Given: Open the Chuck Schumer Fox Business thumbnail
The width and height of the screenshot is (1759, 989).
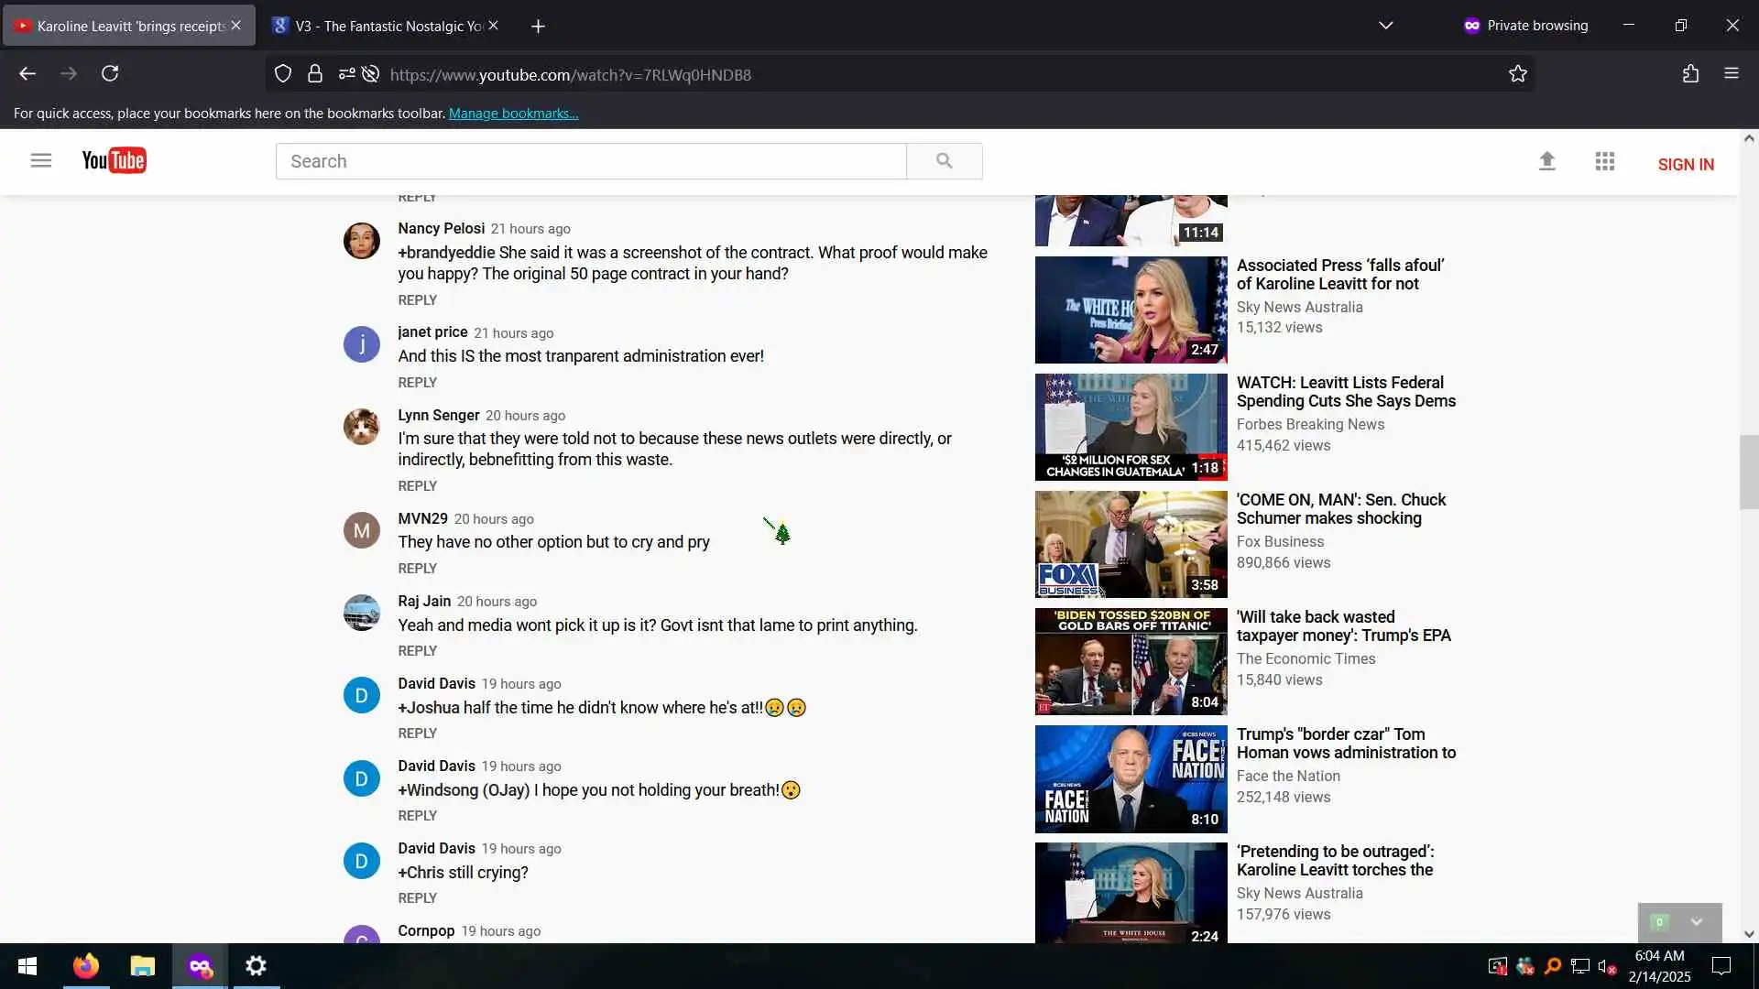Looking at the screenshot, I should pyautogui.click(x=1131, y=544).
